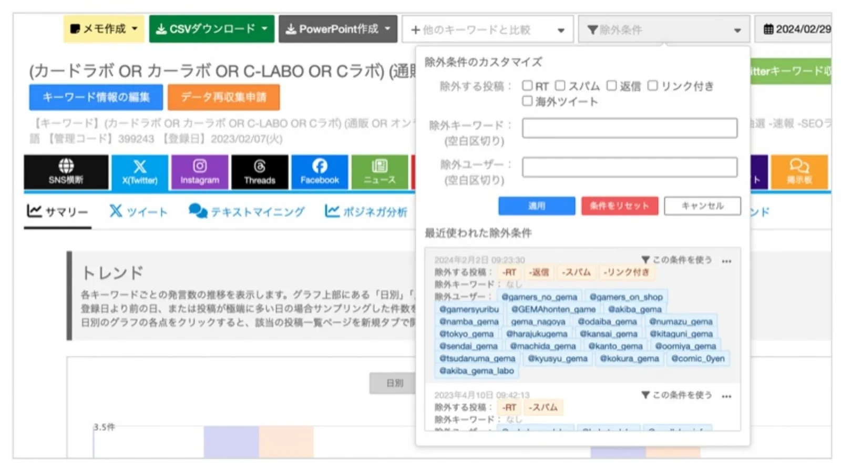
Task: Collapse the 除外条件 filter dropdown
Action: pos(663,29)
